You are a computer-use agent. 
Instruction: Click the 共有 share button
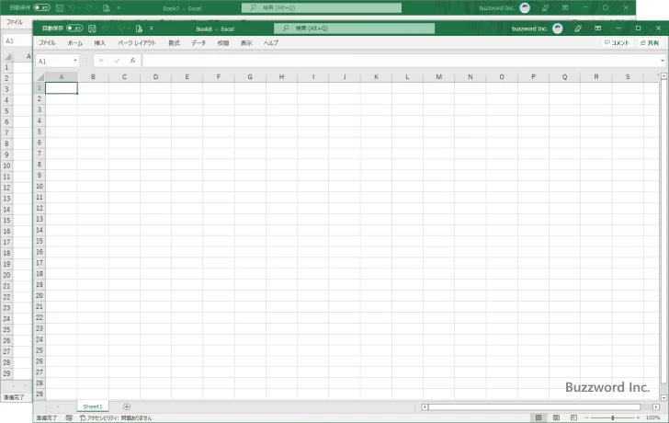(650, 42)
